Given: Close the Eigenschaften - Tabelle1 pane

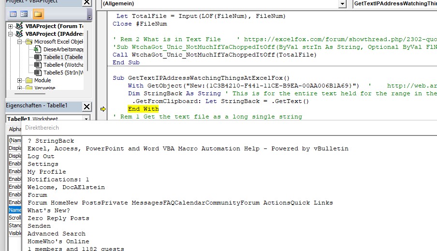Looking at the screenshot, I should [x=87, y=106].
